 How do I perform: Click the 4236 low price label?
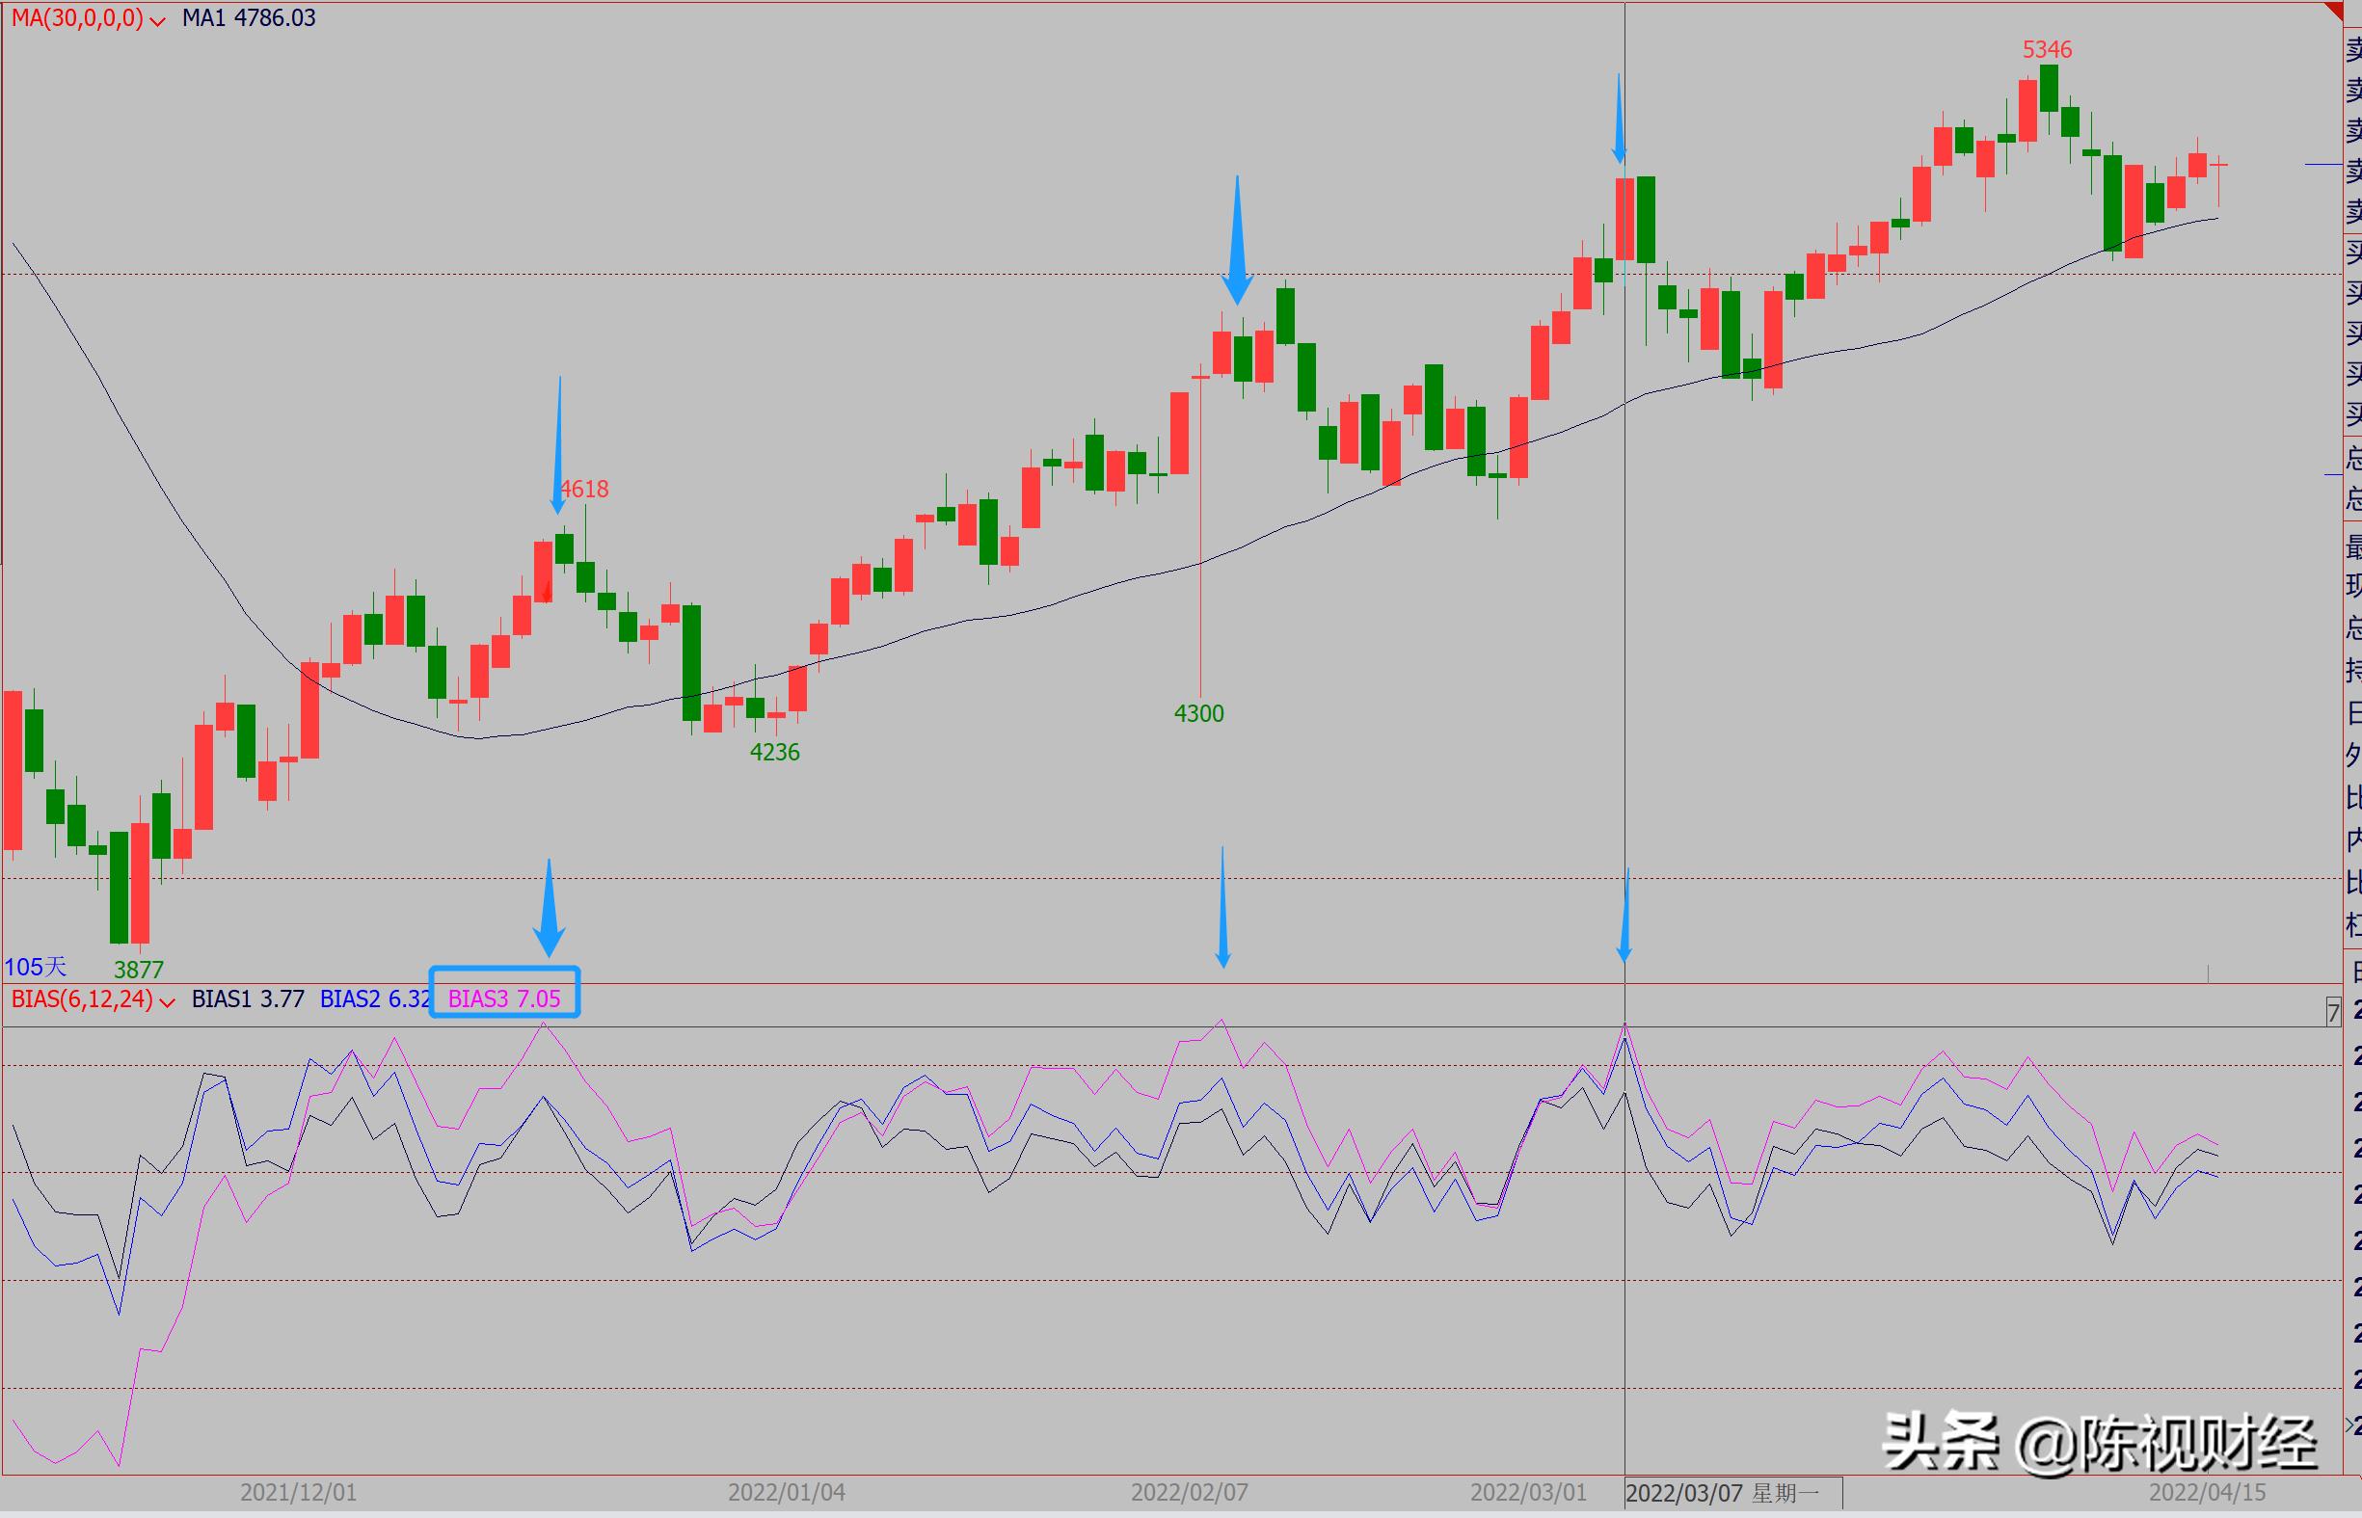pyautogui.click(x=775, y=752)
